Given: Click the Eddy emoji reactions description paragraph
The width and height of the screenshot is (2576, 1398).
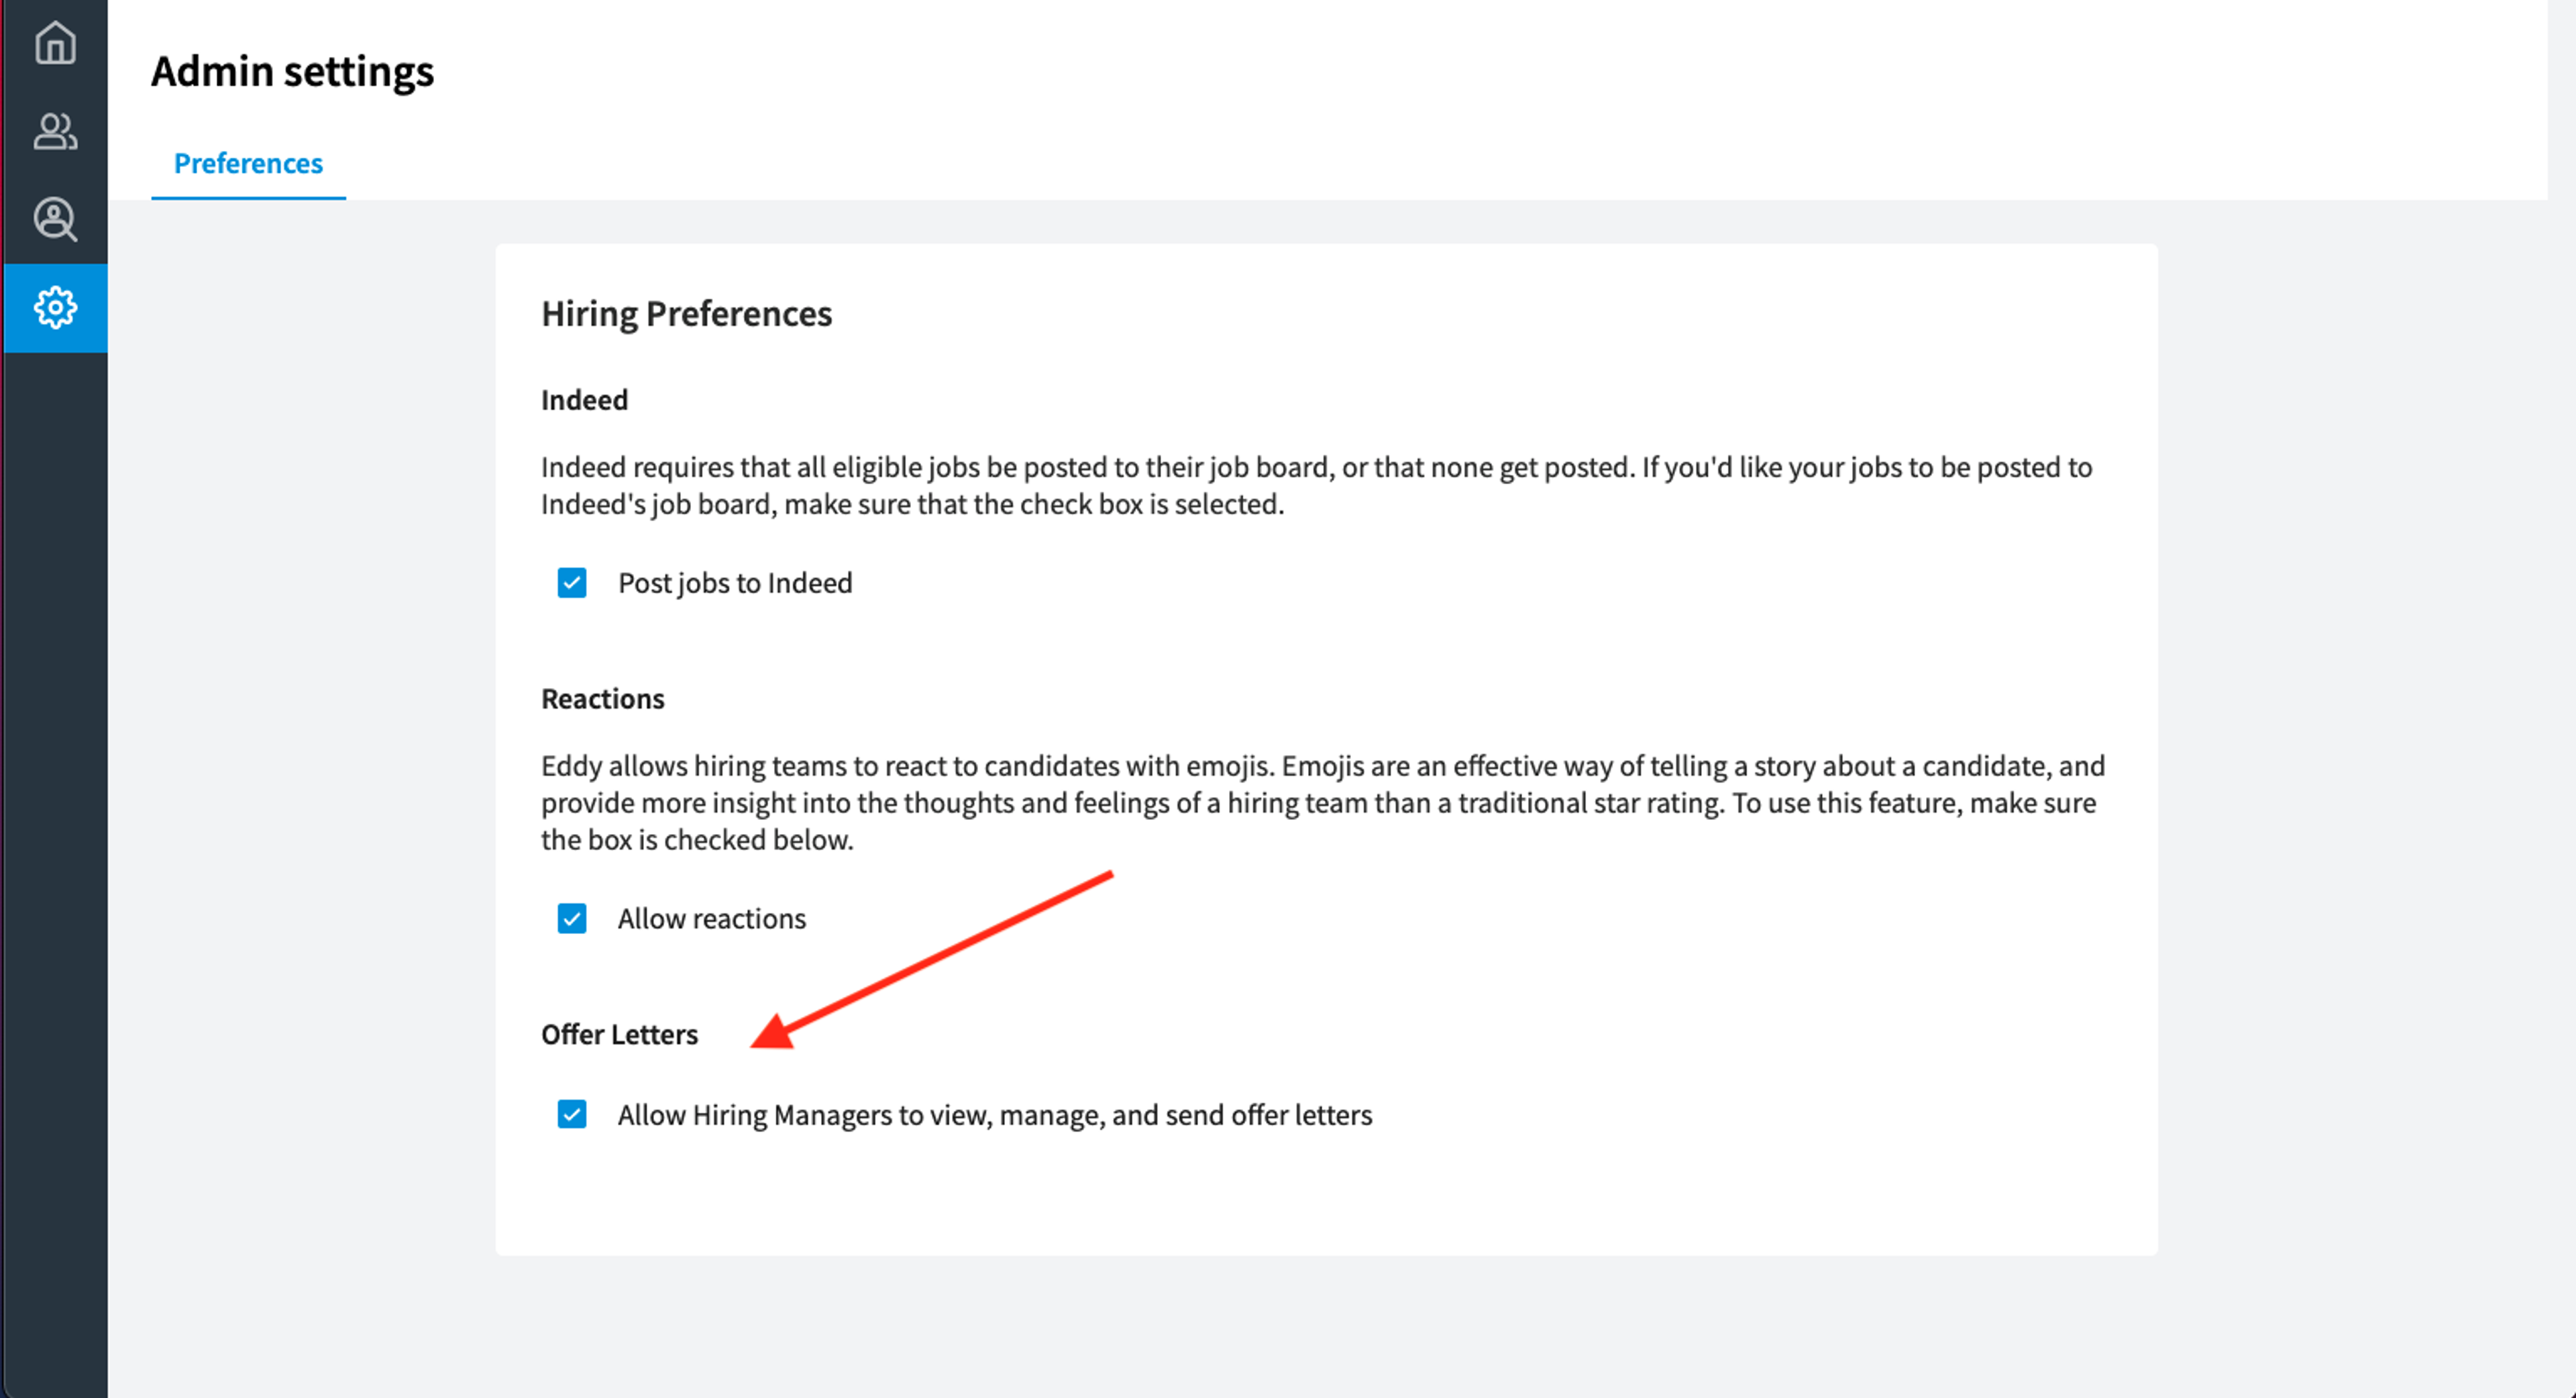Looking at the screenshot, I should [1323, 803].
